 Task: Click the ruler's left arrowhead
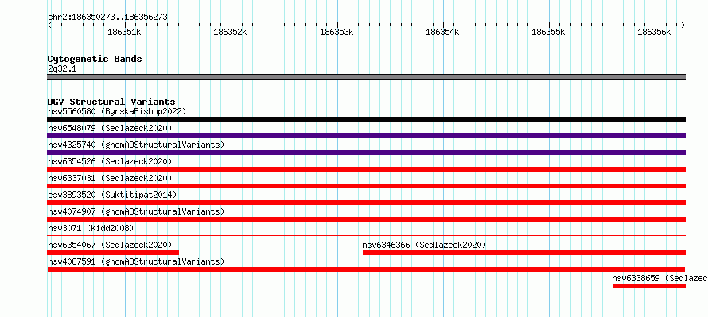pyautogui.click(x=49, y=25)
